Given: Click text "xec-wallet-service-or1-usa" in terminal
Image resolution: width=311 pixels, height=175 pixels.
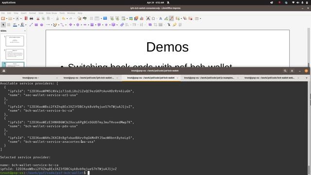Looking at the screenshot, I should point(51,95).
